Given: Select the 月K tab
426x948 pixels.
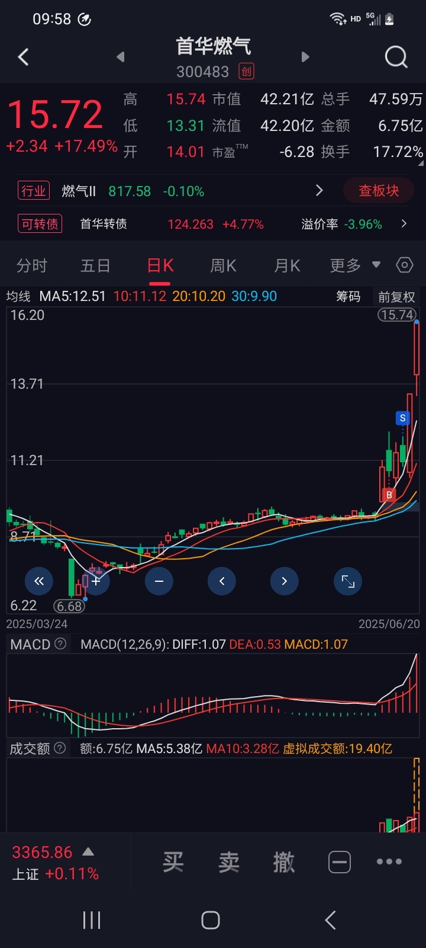Looking at the screenshot, I should click(287, 265).
